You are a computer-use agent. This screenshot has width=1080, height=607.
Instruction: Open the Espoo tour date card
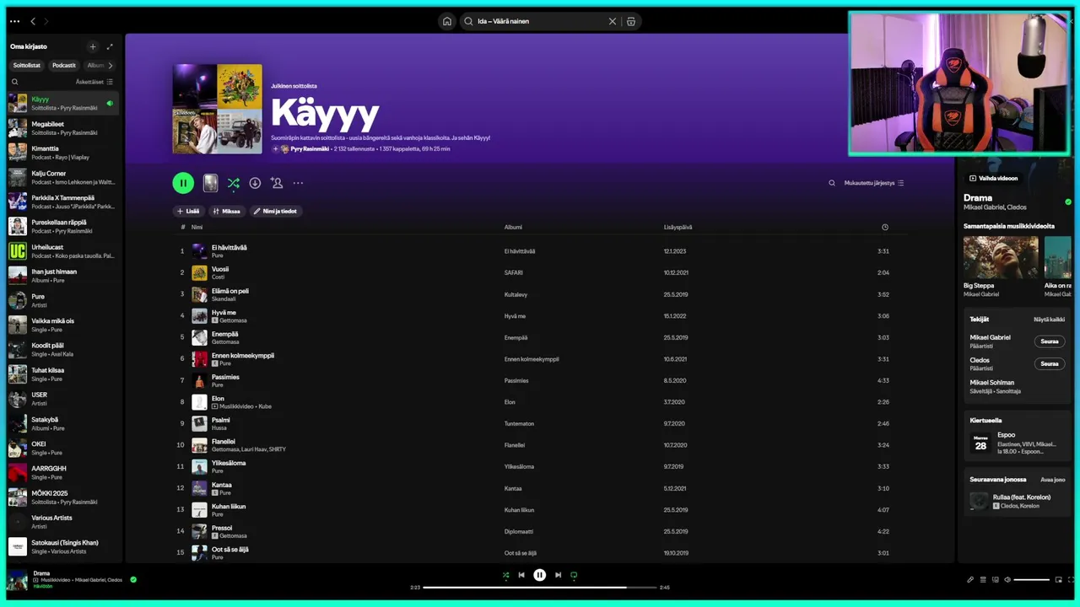click(1017, 443)
